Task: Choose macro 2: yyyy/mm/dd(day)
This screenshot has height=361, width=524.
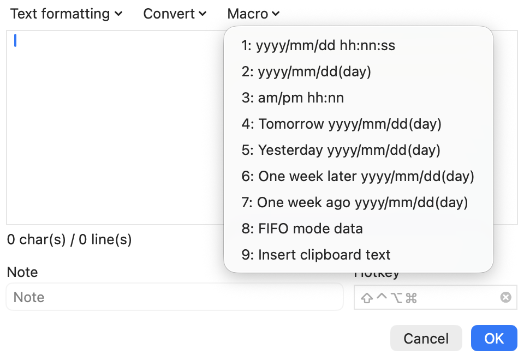Action: pos(359,71)
